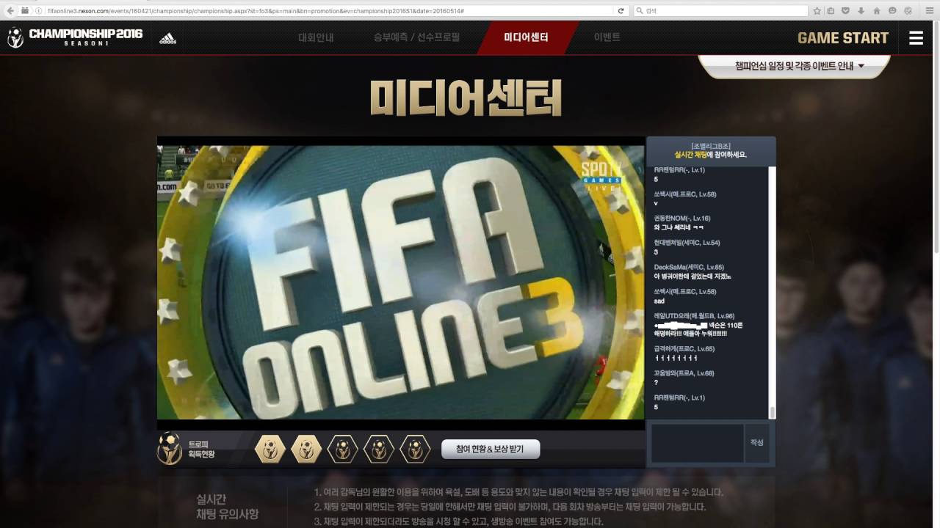
Task: Go to the browser home icon
Action: (876, 11)
